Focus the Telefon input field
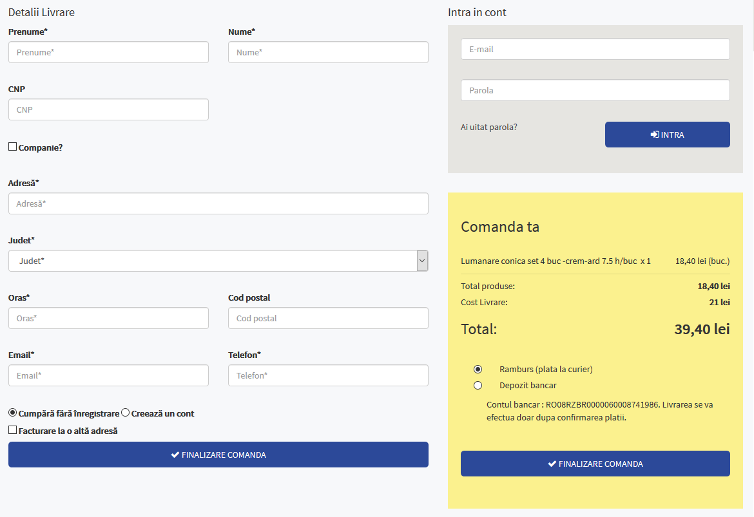This screenshot has height=517, width=754. pyautogui.click(x=328, y=375)
